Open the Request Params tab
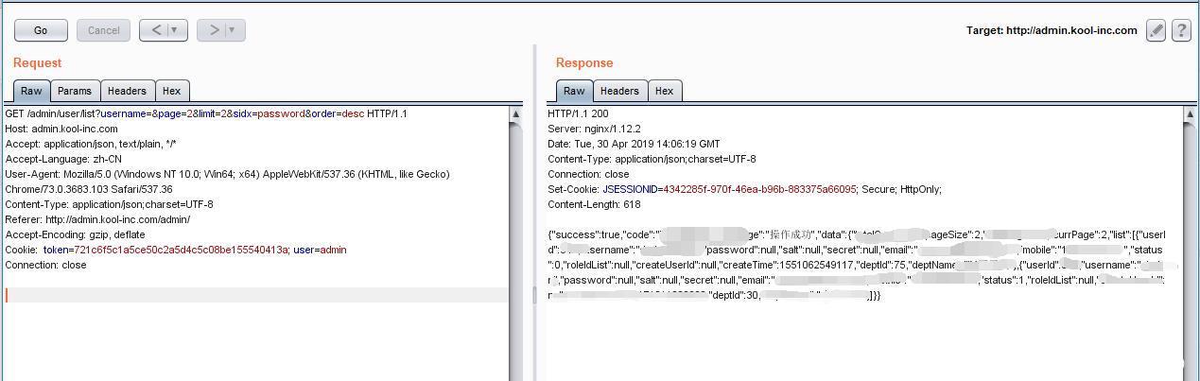Image resolution: width=1200 pixels, height=381 pixels. pos(74,91)
